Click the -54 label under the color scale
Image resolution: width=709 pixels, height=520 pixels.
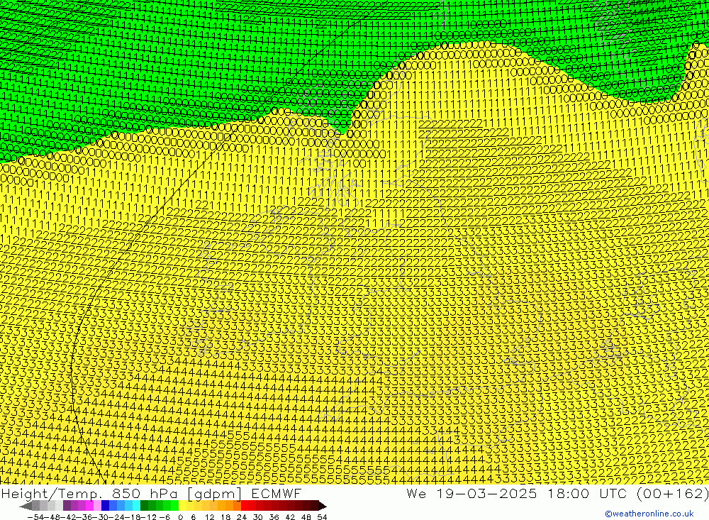[x=34, y=516]
